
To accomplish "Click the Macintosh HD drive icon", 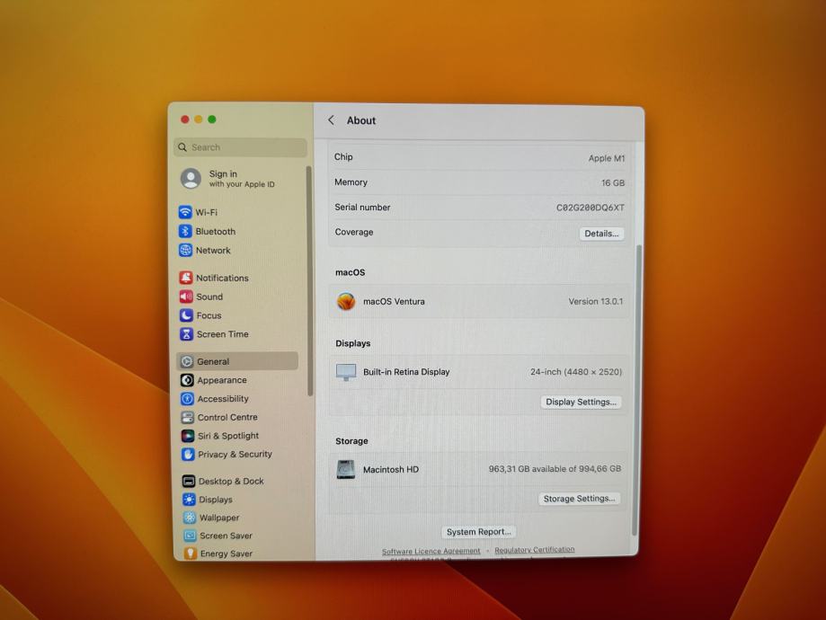I will (345, 469).
